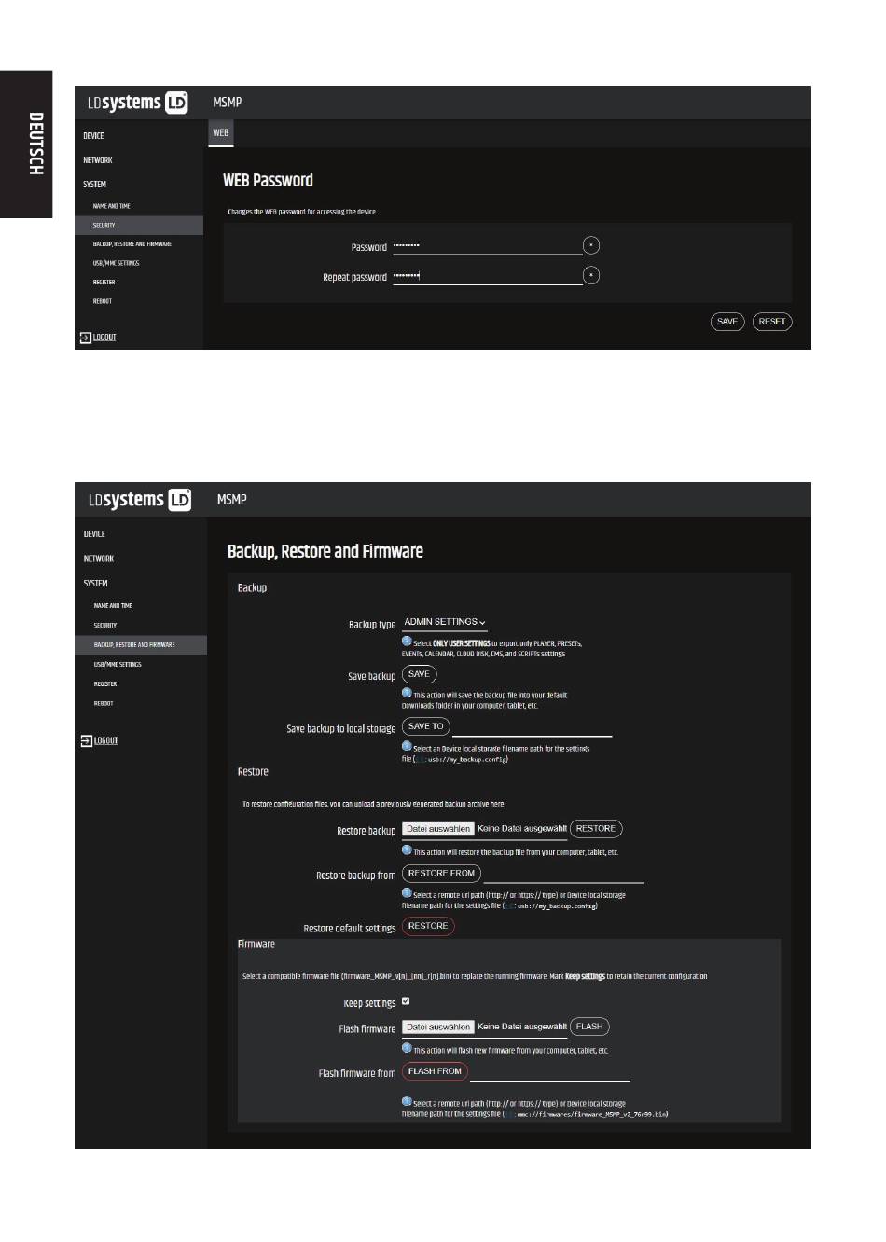This screenshot has width=886, height=1242.
Task: Open the Backup type ADMIN SETTINGS dropdown
Action: tap(445, 622)
